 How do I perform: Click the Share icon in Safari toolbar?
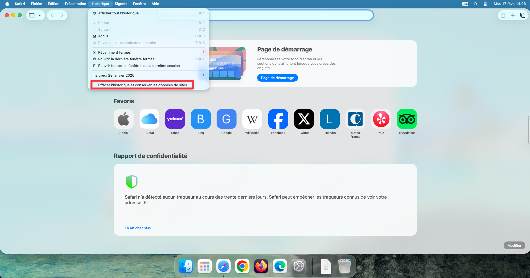coord(503,15)
